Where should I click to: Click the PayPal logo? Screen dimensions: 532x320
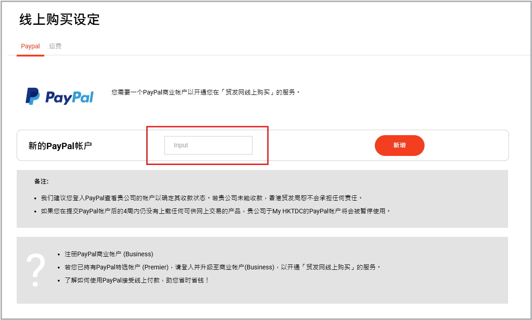coord(60,96)
